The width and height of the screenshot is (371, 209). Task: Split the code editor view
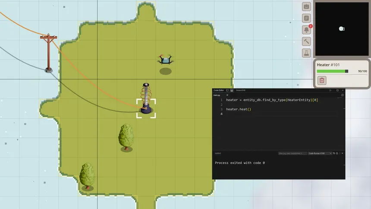coord(342,95)
